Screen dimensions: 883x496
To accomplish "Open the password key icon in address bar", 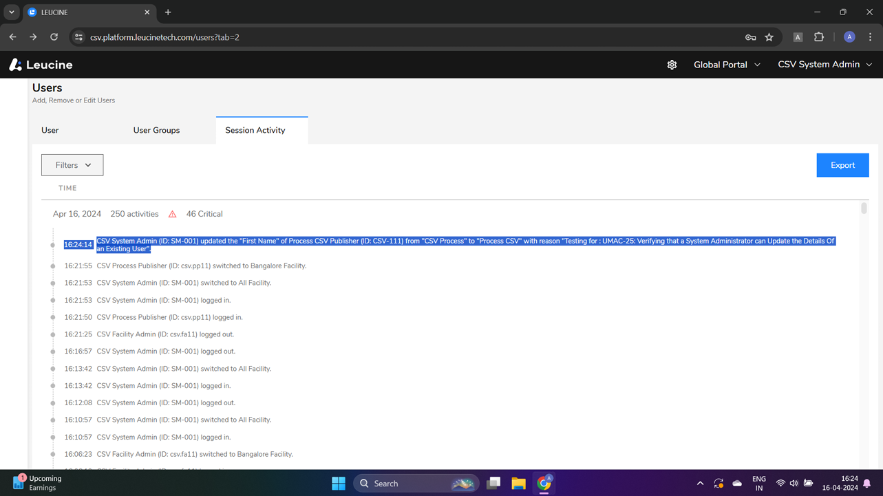I will pyautogui.click(x=751, y=37).
